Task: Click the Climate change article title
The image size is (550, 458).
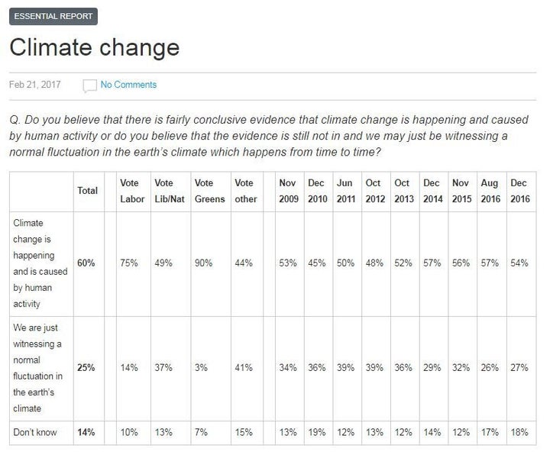Action: (x=95, y=47)
